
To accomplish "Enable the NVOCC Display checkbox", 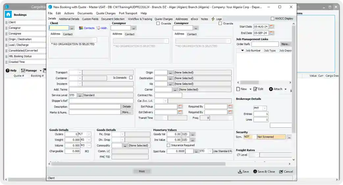I will pos(272,19).
